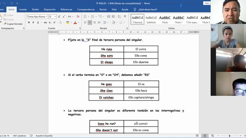Apply the Título style
Viewport: 246px width, 138px height.
tap(165, 20)
